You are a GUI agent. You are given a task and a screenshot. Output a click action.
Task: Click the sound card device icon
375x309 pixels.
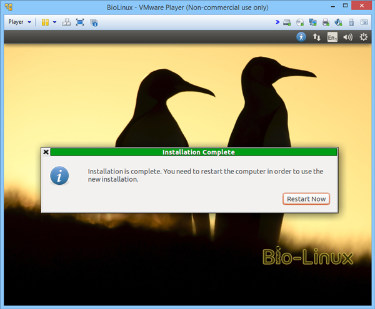coord(338,22)
